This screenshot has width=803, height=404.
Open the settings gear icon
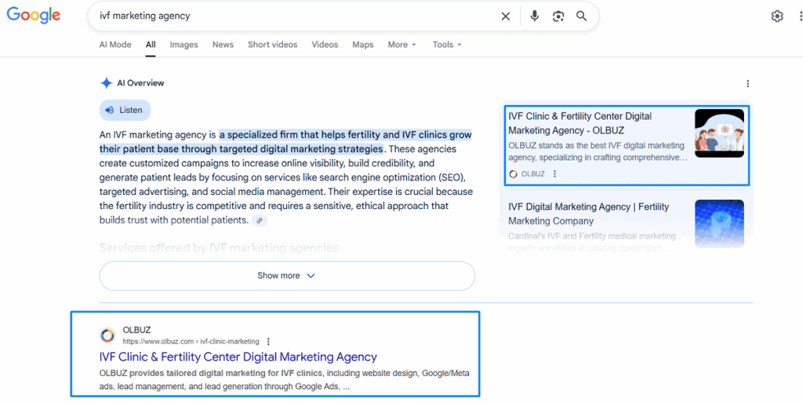[777, 16]
